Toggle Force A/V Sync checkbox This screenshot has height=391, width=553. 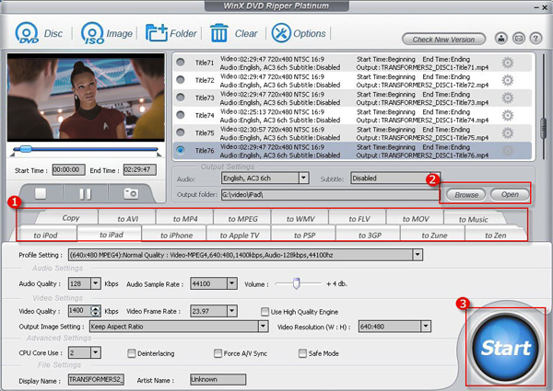(218, 353)
